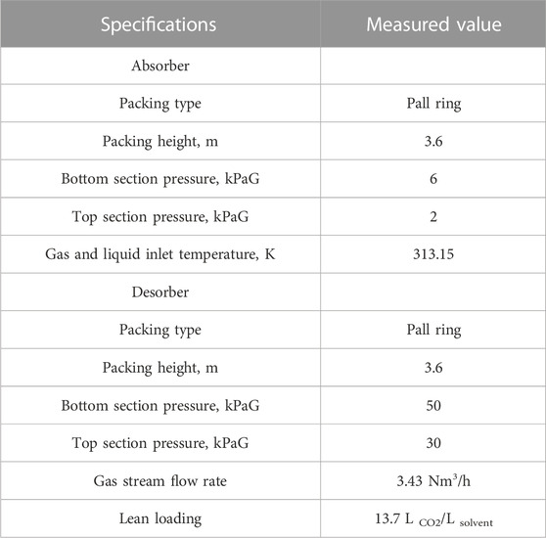Select the Absorber Bottom section pressure, kPaG label
The height and width of the screenshot is (538, 546).
point(160,179)
